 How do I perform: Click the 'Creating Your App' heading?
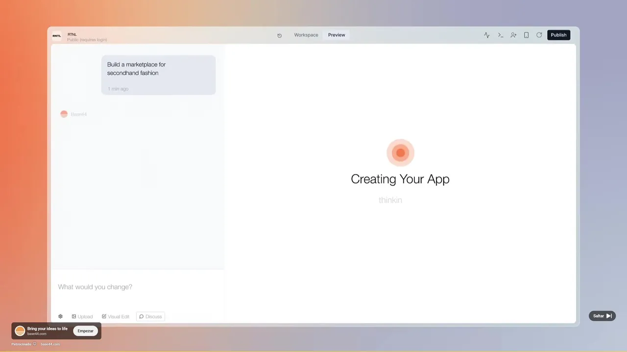400,179
